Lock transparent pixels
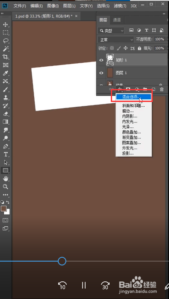 click(x=112, y=48)
